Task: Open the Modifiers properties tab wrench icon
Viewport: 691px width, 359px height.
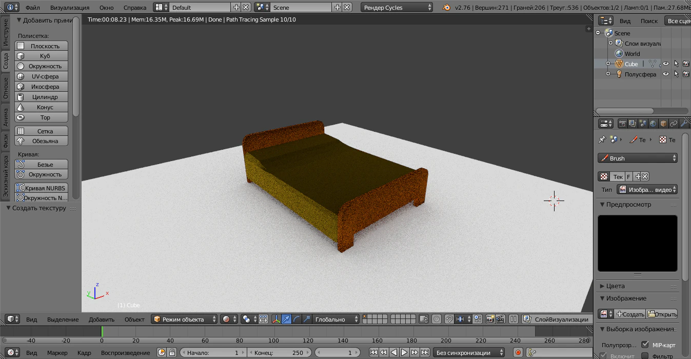Action: point(683,124)
